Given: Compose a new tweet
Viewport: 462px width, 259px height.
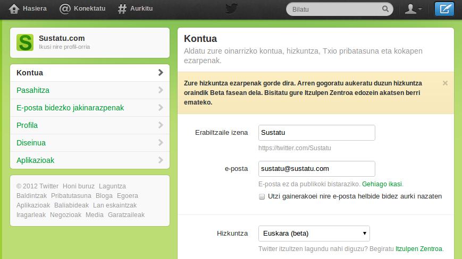Looking at the screenshot, I should tap(444, 9).
